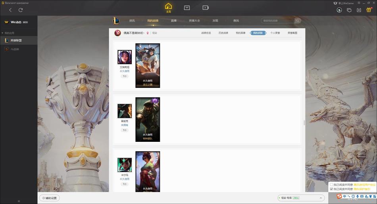Screen dimensions: 377x204
Task: Click the 祖安 电信 server status text
Action: tap(286, 198)
